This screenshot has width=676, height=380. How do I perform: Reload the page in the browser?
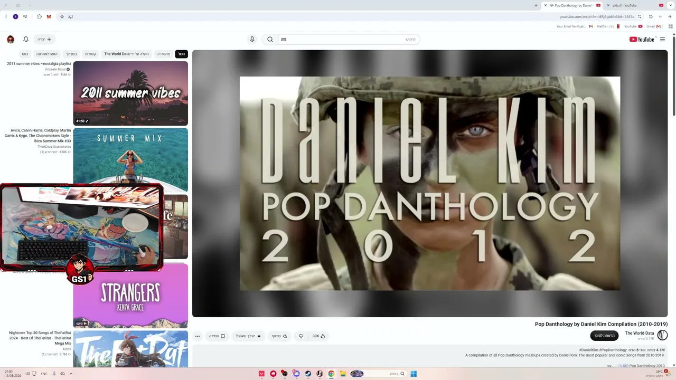[x=651, y=16]
